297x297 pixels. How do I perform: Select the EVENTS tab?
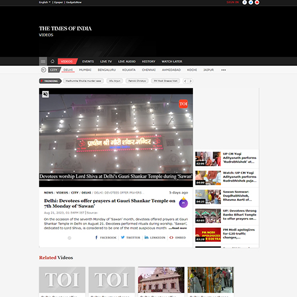pyautogui.click(x=88, y=62)
